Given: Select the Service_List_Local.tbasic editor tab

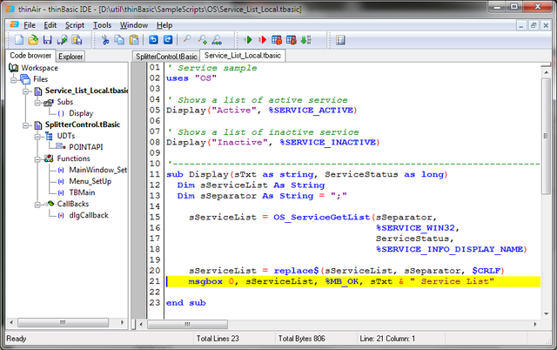Looking at the screenshot, I should (243, 56).
